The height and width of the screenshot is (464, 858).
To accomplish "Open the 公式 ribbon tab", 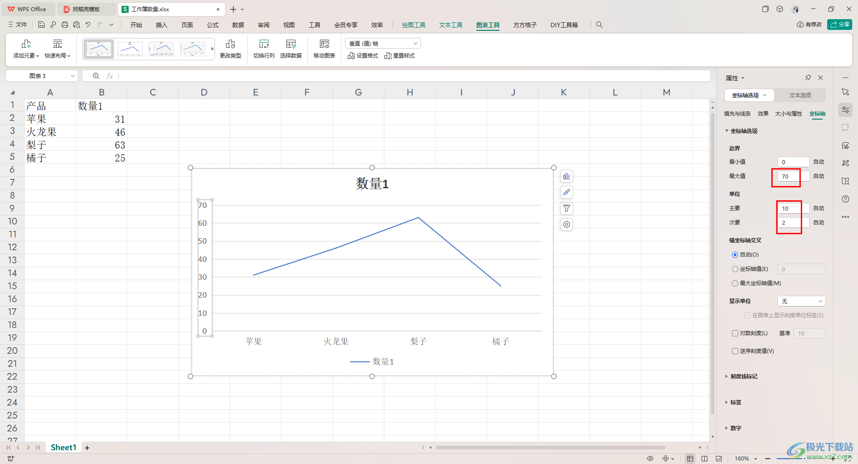I will pyautogui.click(x=213, y=25).
